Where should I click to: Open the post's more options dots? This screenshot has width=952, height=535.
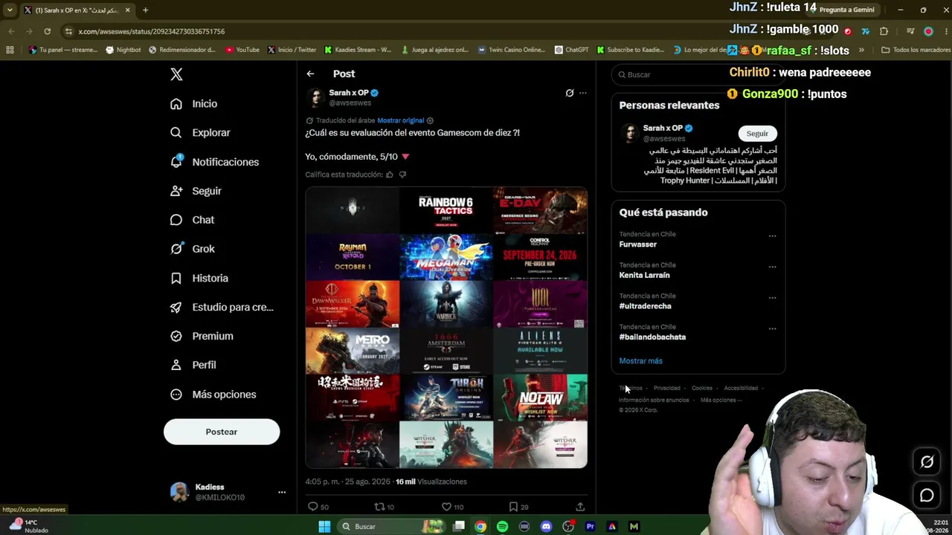tap(583, 93)
